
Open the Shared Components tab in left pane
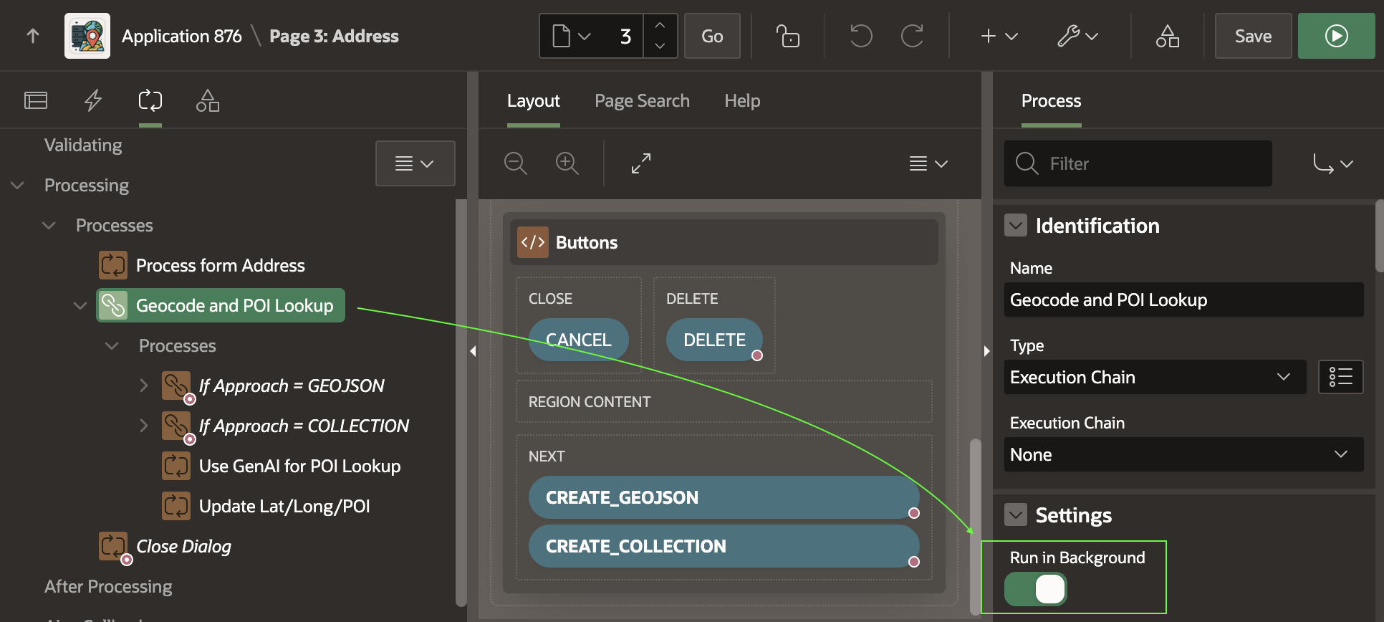click(208, 100)
